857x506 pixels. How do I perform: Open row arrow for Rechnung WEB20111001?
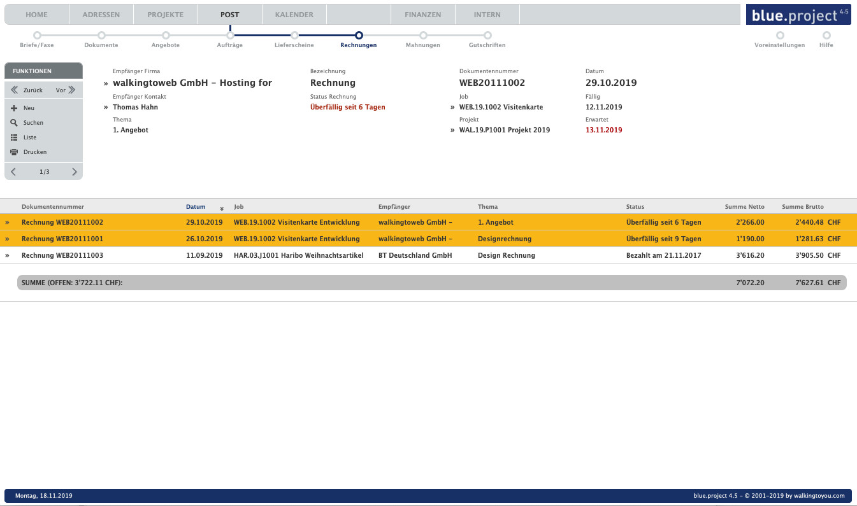pos(8,239)
